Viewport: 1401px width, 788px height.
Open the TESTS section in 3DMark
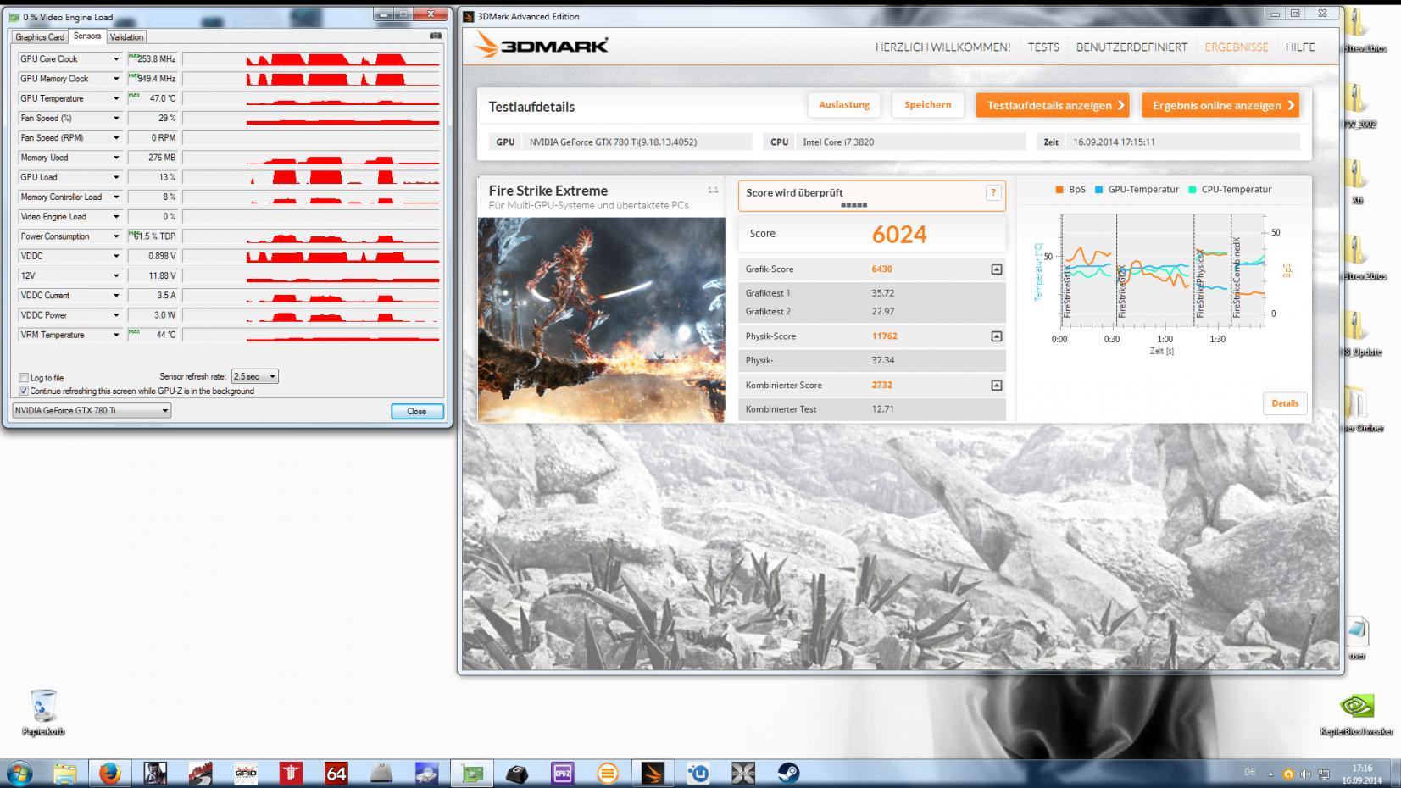1043,47
